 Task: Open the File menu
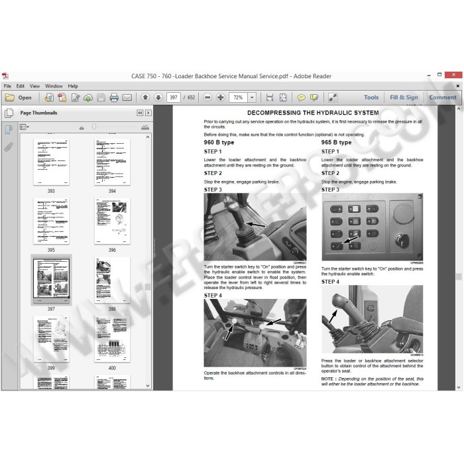click(x=7, y=86)
